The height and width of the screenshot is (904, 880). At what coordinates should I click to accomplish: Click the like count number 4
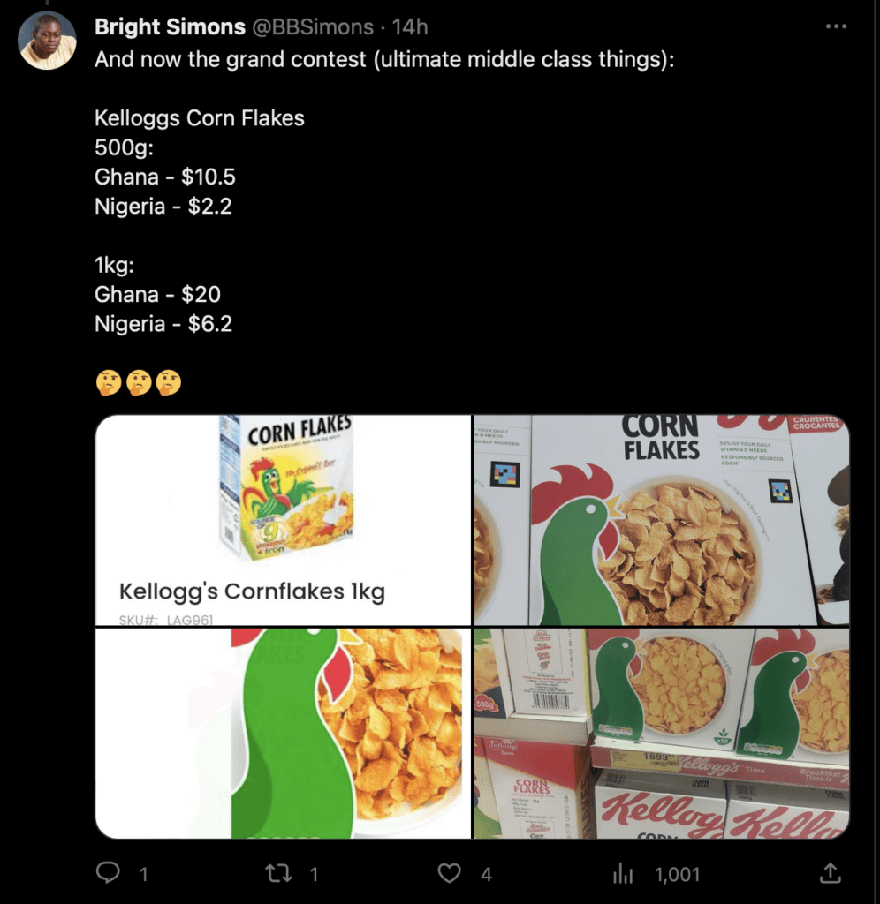pos(486,874)
